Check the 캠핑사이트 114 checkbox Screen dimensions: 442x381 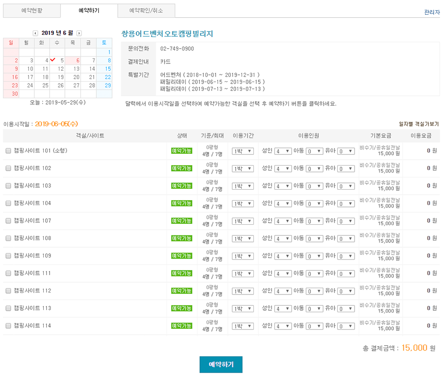8,325
